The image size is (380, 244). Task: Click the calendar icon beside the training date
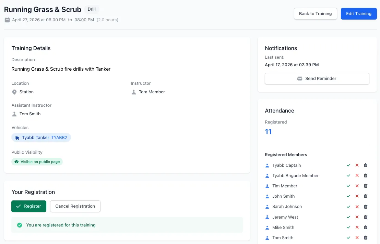pyautogui.click(x=7, y=20)
